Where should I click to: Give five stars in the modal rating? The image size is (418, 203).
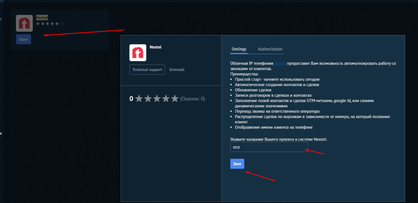pyautogui.click(x=175, y=98)
